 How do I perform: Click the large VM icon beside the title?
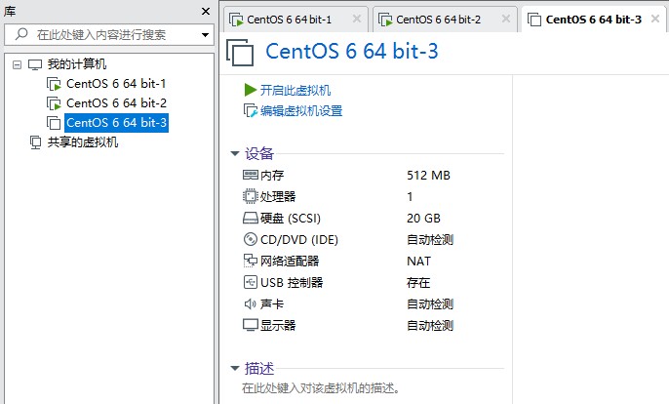(x=240, y=53)
